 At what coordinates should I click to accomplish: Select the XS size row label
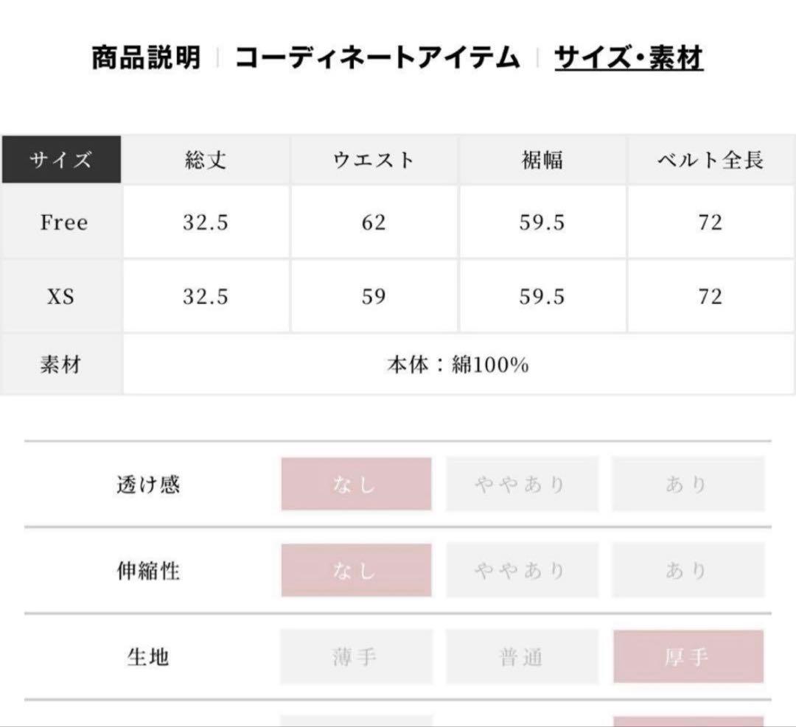tap(61, 297)
